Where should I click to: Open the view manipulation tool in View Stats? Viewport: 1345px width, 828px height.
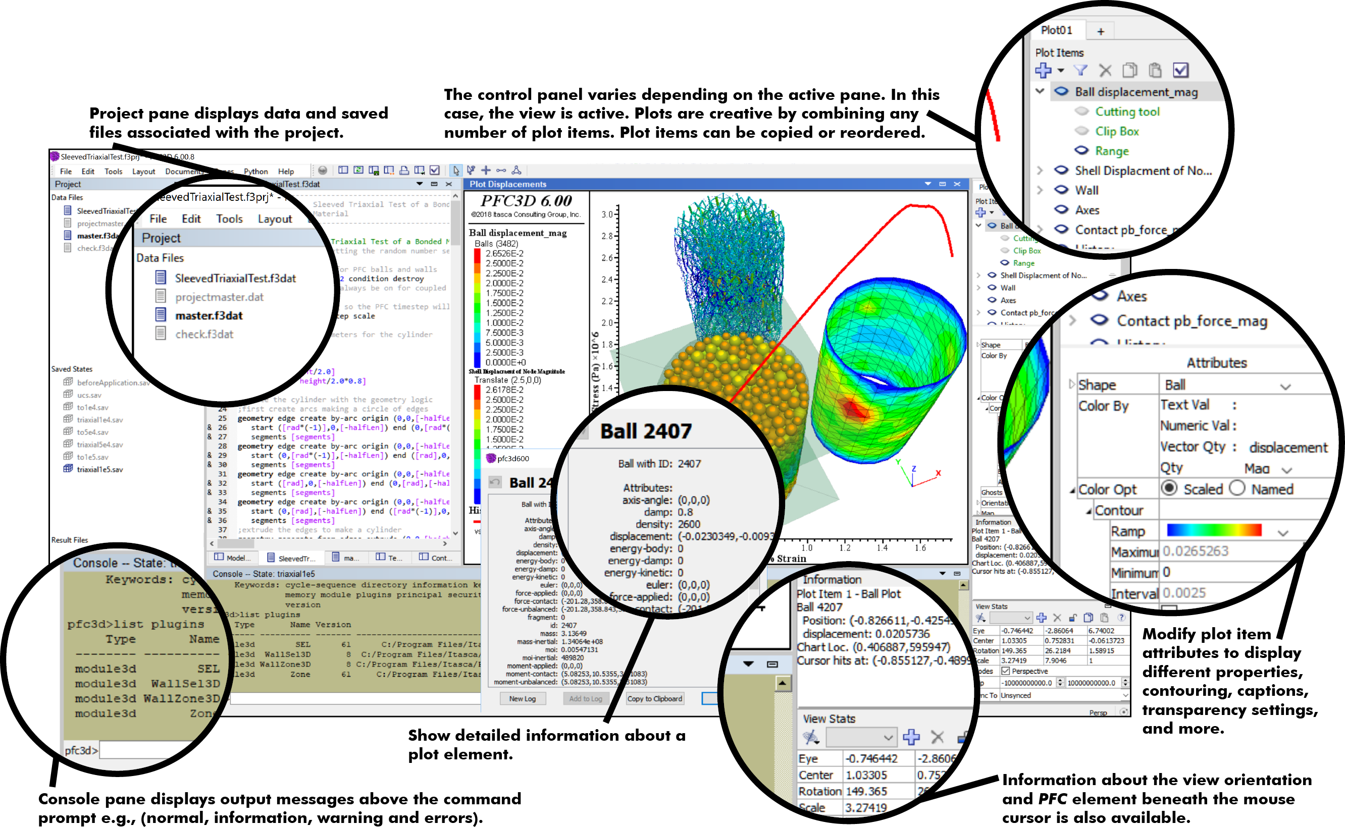(980, 618)
